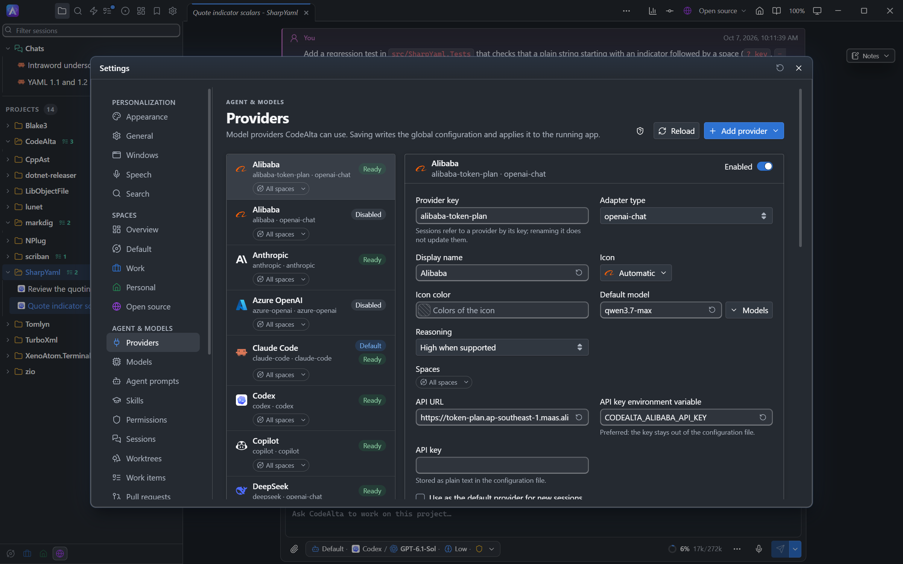Go to Models settings page

pyautogui.click(x=153, y=362)
